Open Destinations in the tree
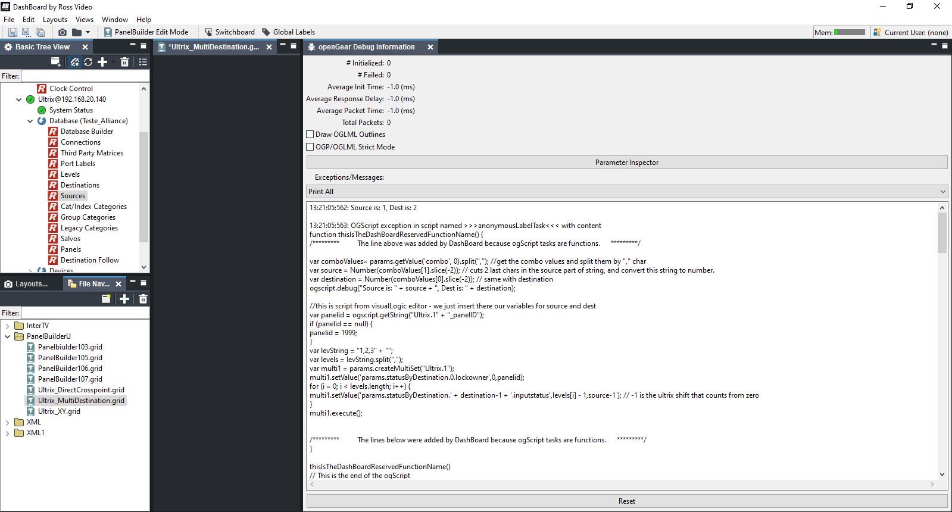Viewport: 952px width, 512px height. 80,185
